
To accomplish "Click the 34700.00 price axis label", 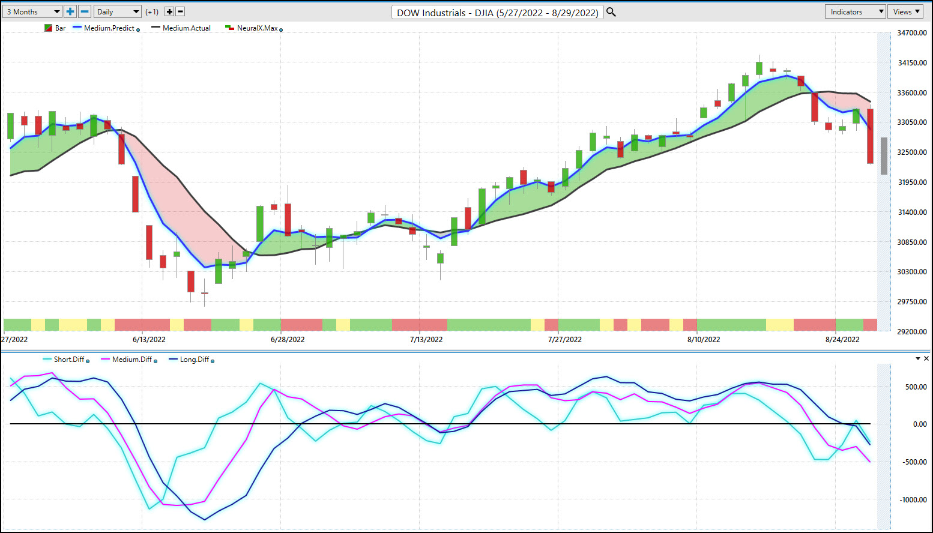I will tap(912, 33).
